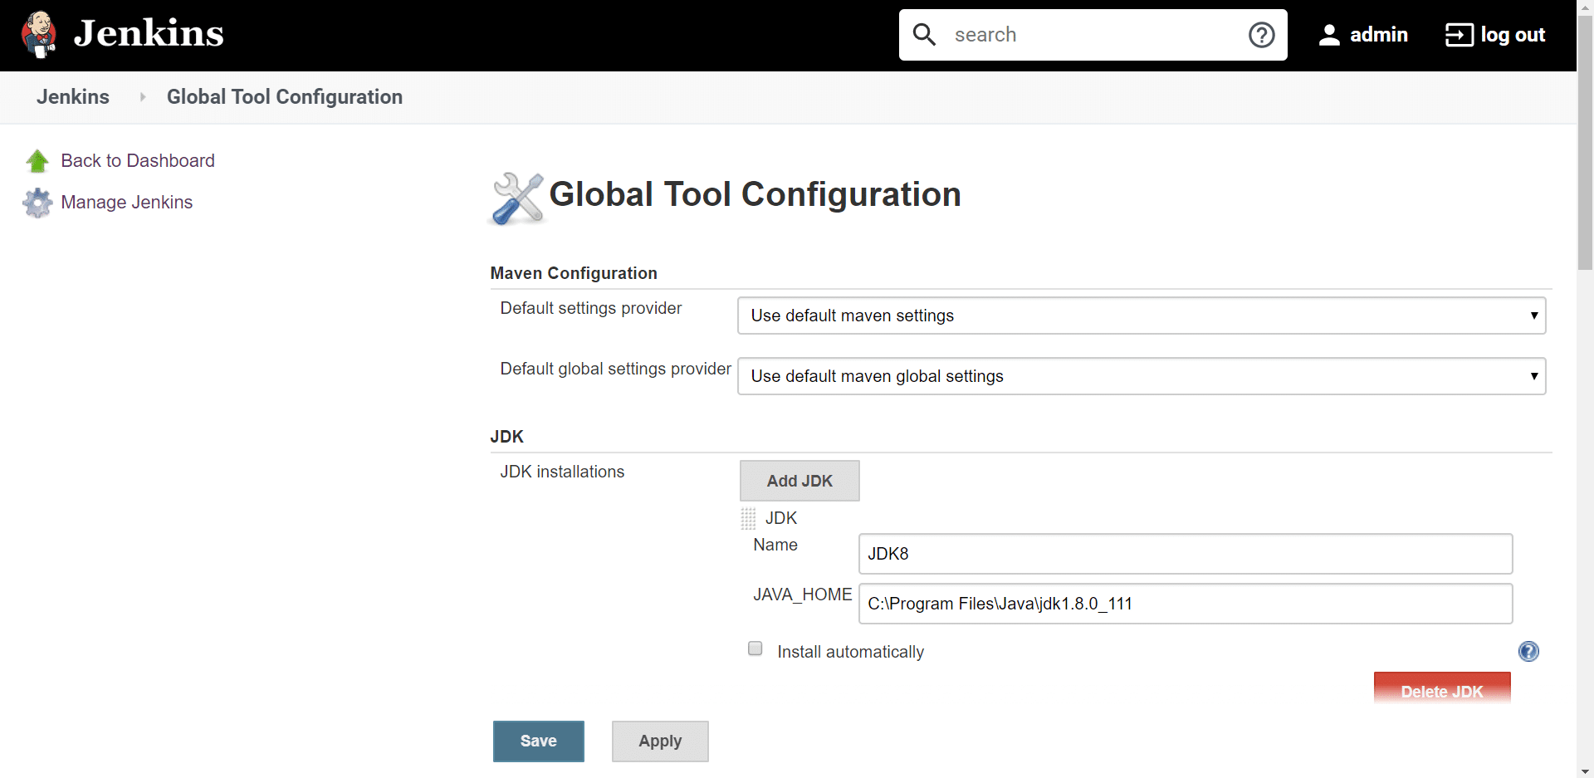
Task: Click the JDK drag handle grip
Action: (748, 519)
